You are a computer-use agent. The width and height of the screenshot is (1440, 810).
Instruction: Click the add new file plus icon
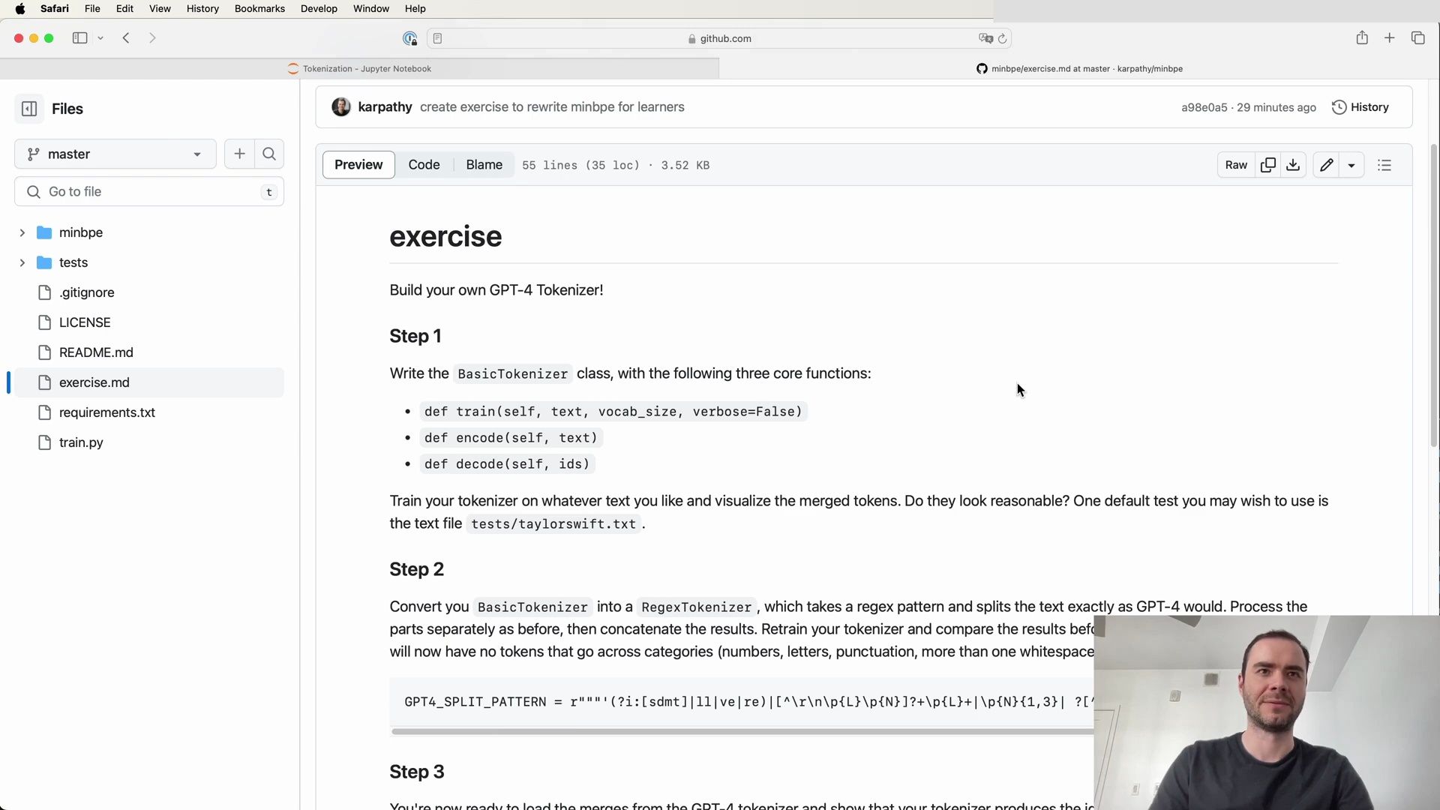point(238,153)
